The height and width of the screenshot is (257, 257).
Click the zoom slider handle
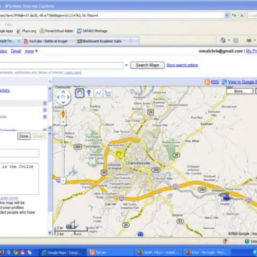tap(63, 145)
